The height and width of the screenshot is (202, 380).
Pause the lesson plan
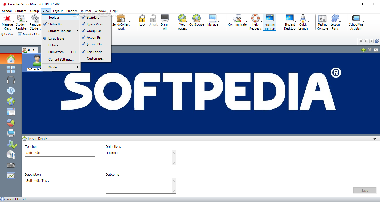[x=361, y=41]
